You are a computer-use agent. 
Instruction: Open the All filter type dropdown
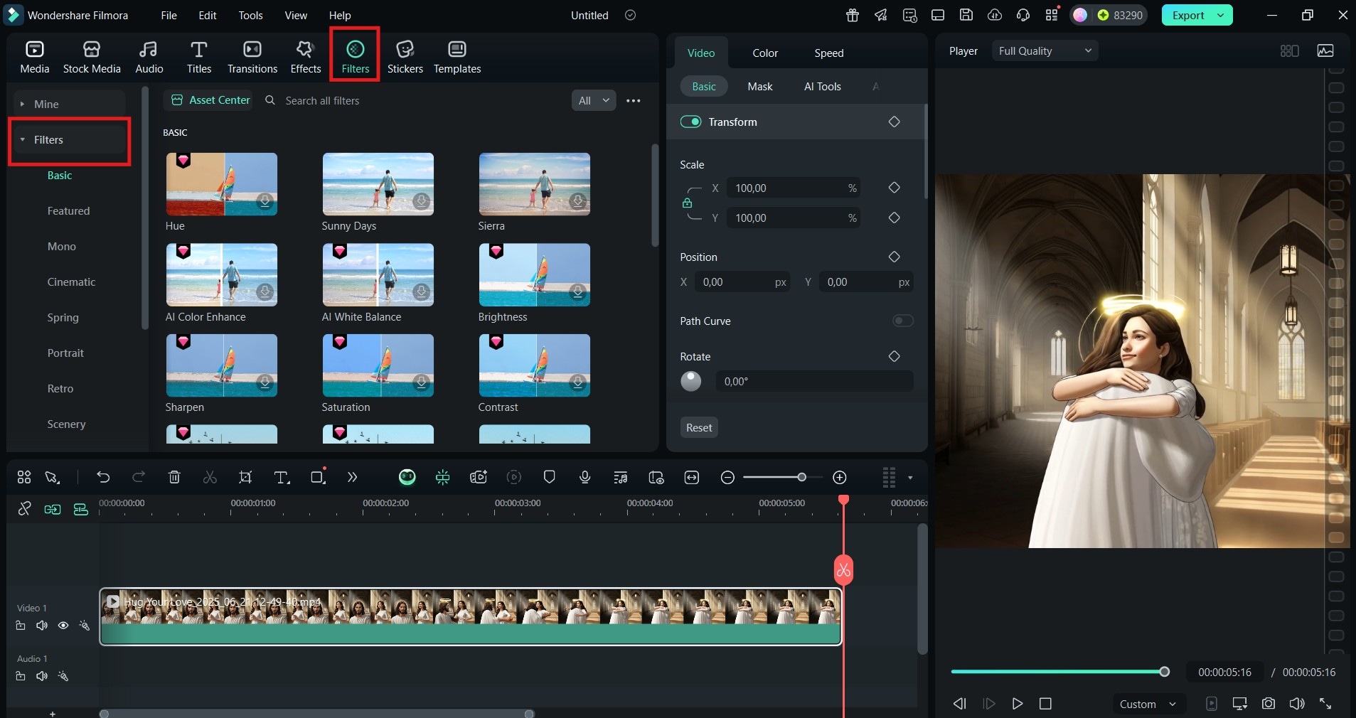tap(594, 100)
